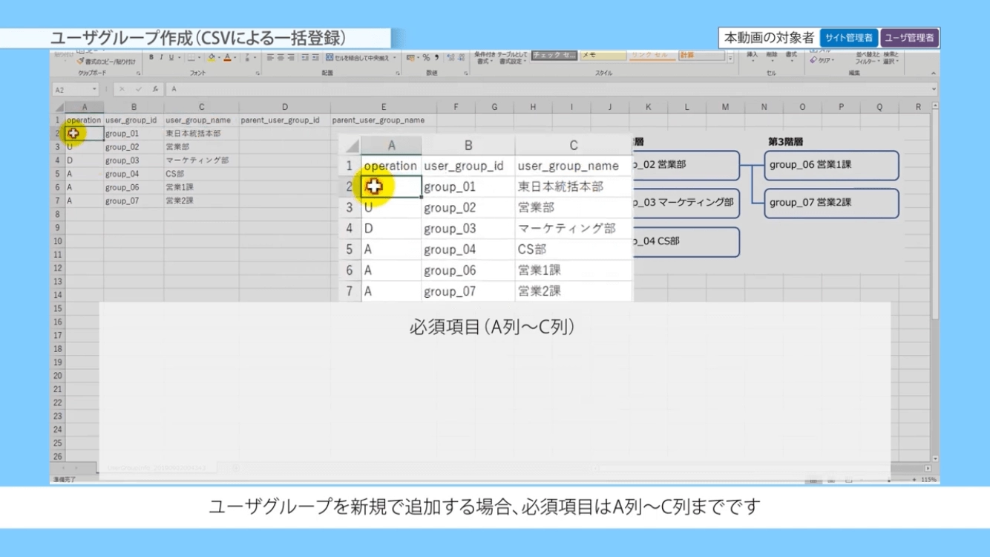Click the increase decimal icon
The width and height of the screenshot is (990, 557).
(x=451, y=57)
